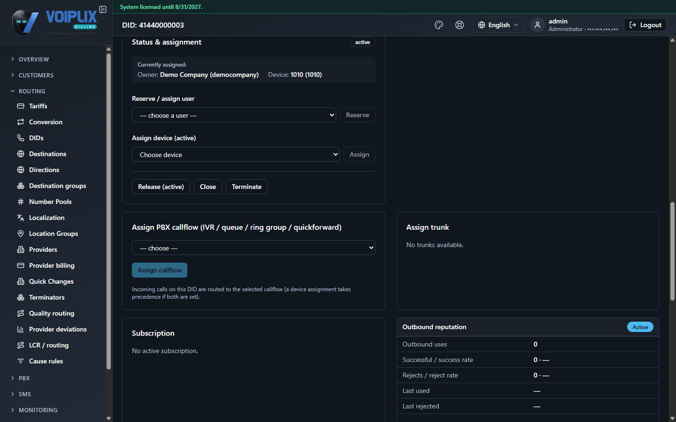
Task: Click the Location Groups pin icon
Action: click(x=21, y=234)
